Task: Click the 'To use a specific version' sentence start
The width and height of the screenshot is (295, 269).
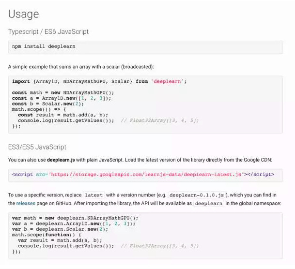Action: click(45, 195)
